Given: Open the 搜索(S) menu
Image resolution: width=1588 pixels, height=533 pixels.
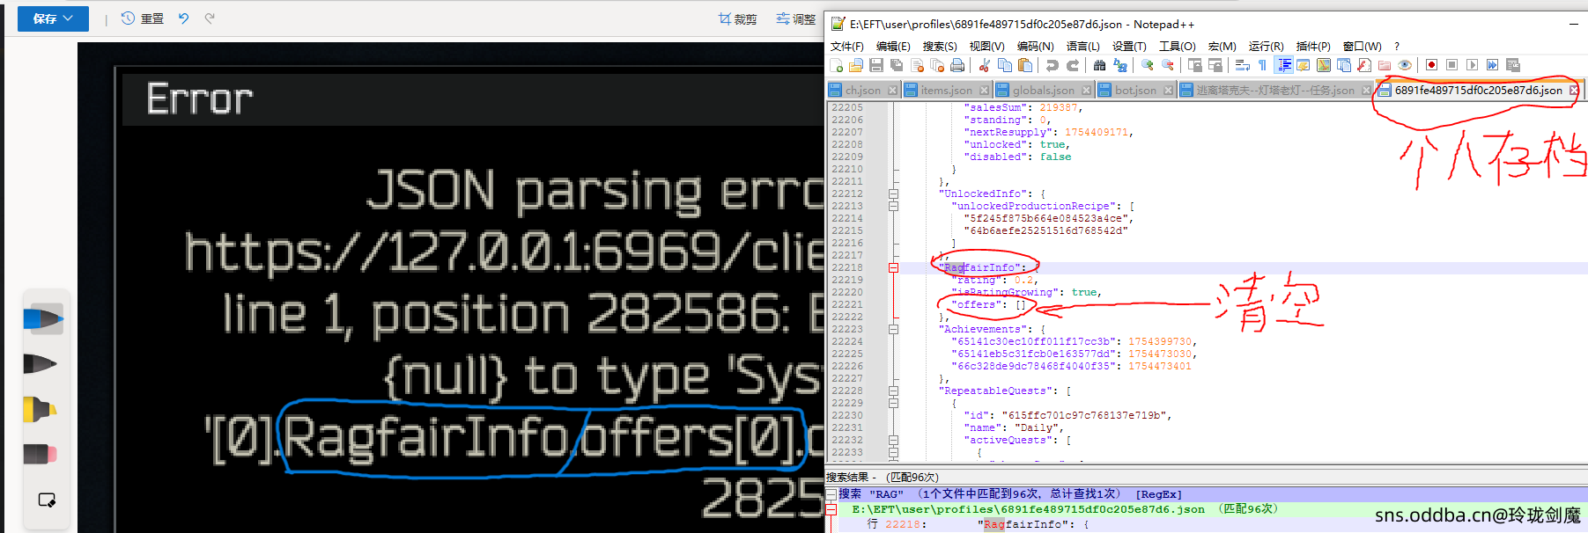Looking at the screenshot, I should click(940, 46).
